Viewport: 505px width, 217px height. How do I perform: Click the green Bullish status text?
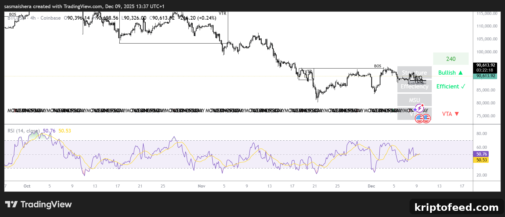point(451,73)
